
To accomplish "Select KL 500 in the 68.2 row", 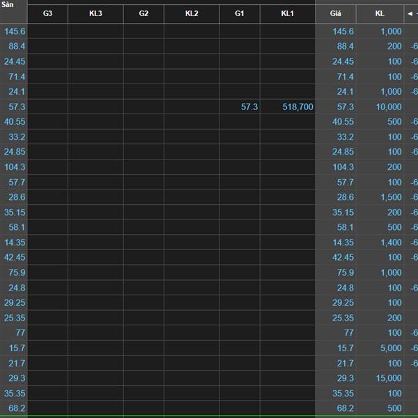I will click(394, 408).
